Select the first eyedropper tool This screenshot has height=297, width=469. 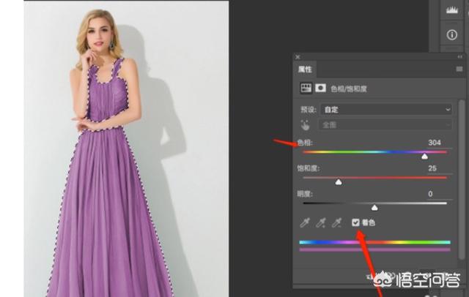(x=306, y=222)
